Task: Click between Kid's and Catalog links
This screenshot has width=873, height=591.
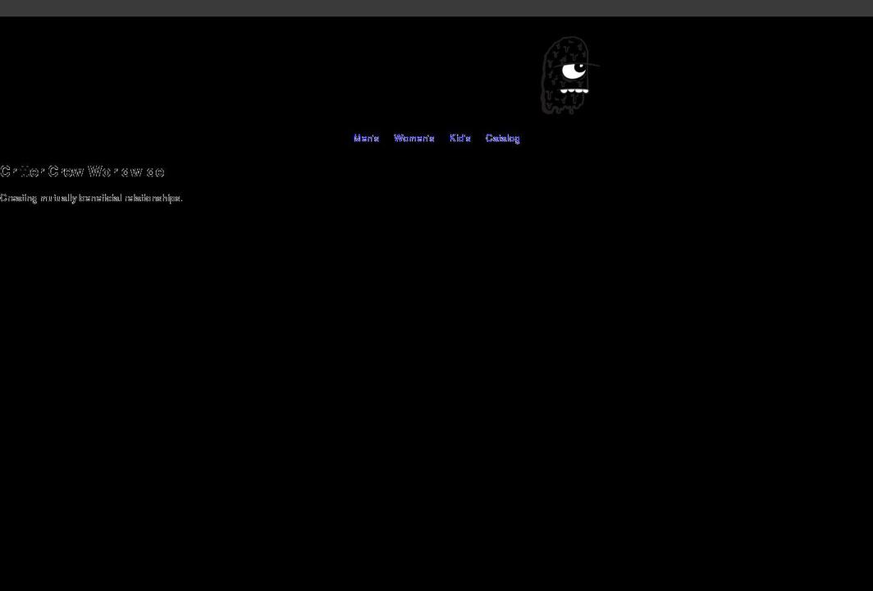Action: pyautogui.click(x=478, y=138)
